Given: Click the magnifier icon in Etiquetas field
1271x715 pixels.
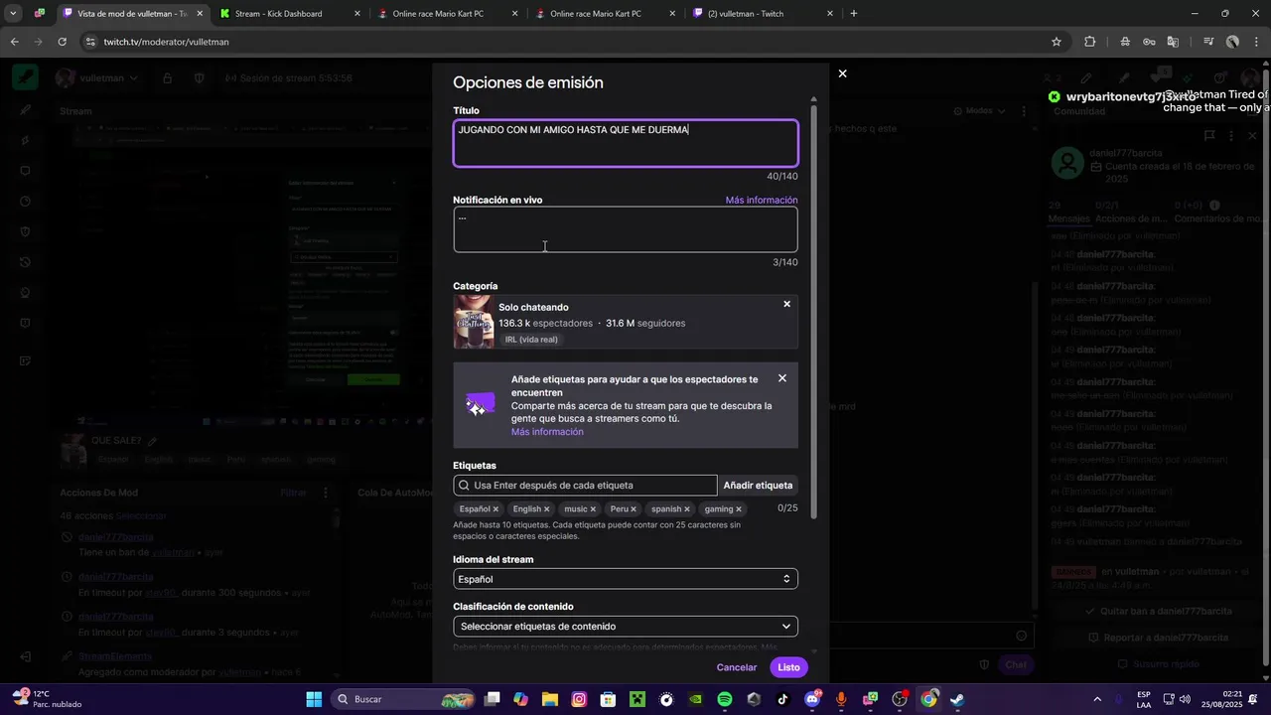Looking at the screenshot, I should coord(464,486).
